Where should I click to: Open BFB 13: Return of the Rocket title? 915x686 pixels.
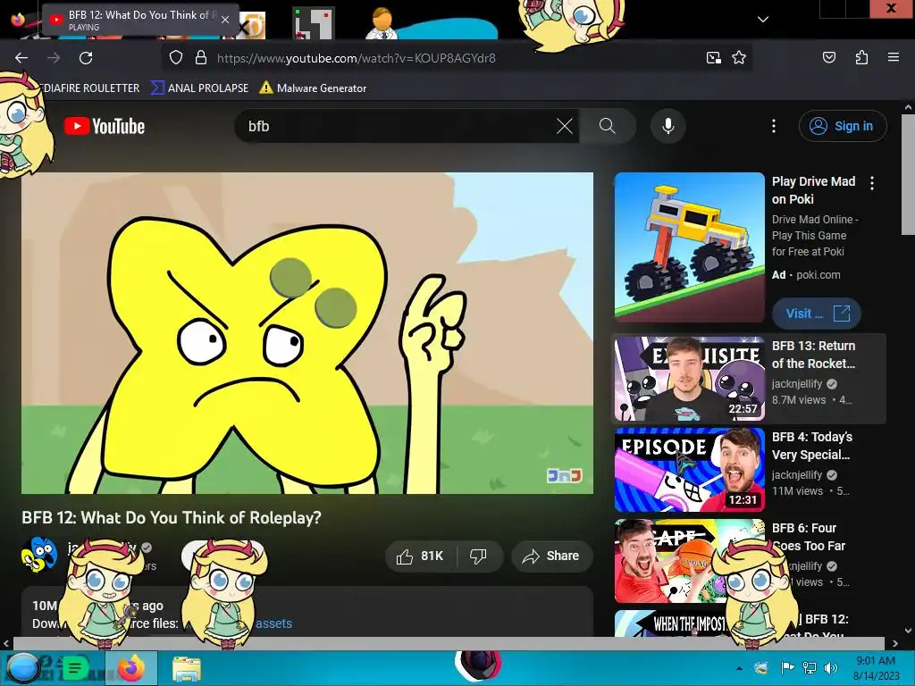pyautogui.click(x=813, y=355)
